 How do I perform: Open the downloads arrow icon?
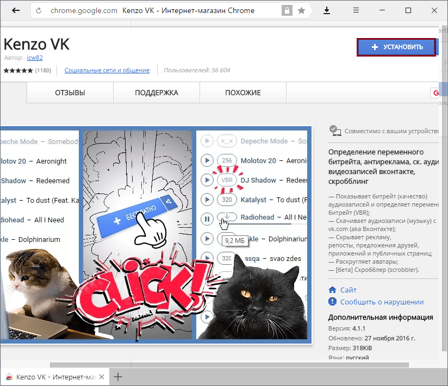click(x=327, y=10)
